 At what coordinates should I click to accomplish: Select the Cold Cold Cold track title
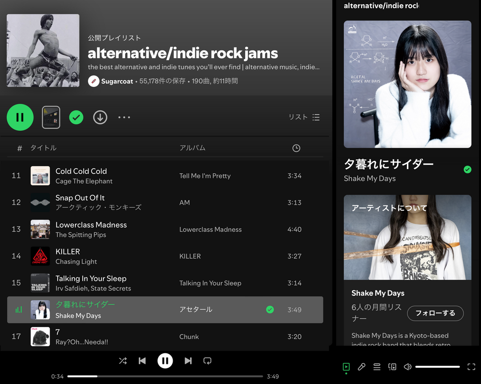[81, 171]
